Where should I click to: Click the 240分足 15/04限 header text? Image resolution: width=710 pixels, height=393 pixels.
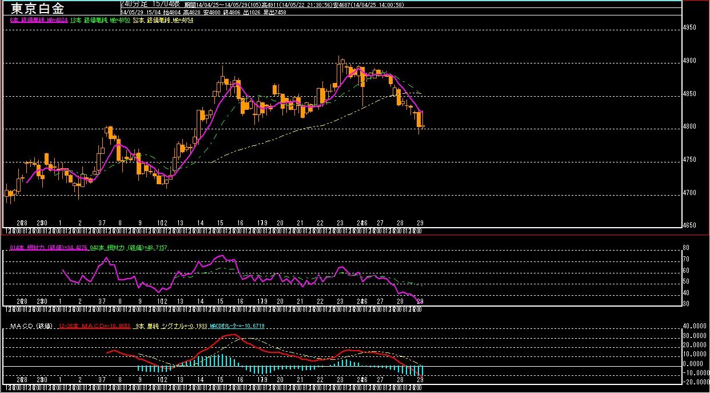pos(150,3)
